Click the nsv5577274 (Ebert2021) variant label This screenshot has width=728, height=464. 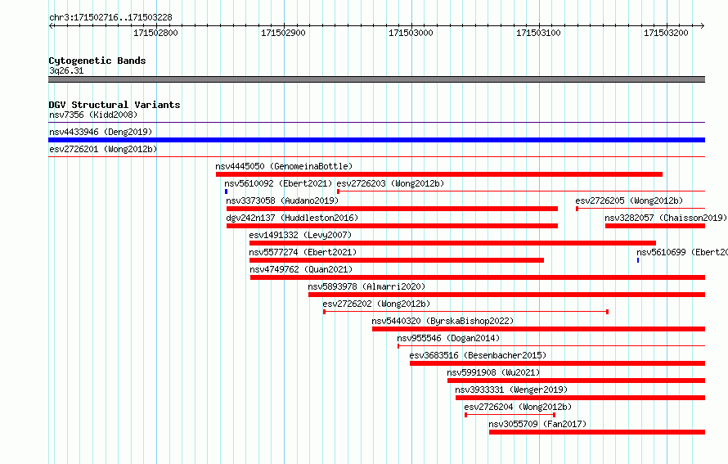tap(303, 252)
